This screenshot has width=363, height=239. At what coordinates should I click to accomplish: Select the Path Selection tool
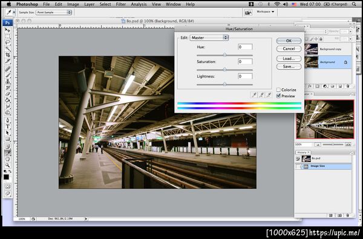[x=8, y=133]
